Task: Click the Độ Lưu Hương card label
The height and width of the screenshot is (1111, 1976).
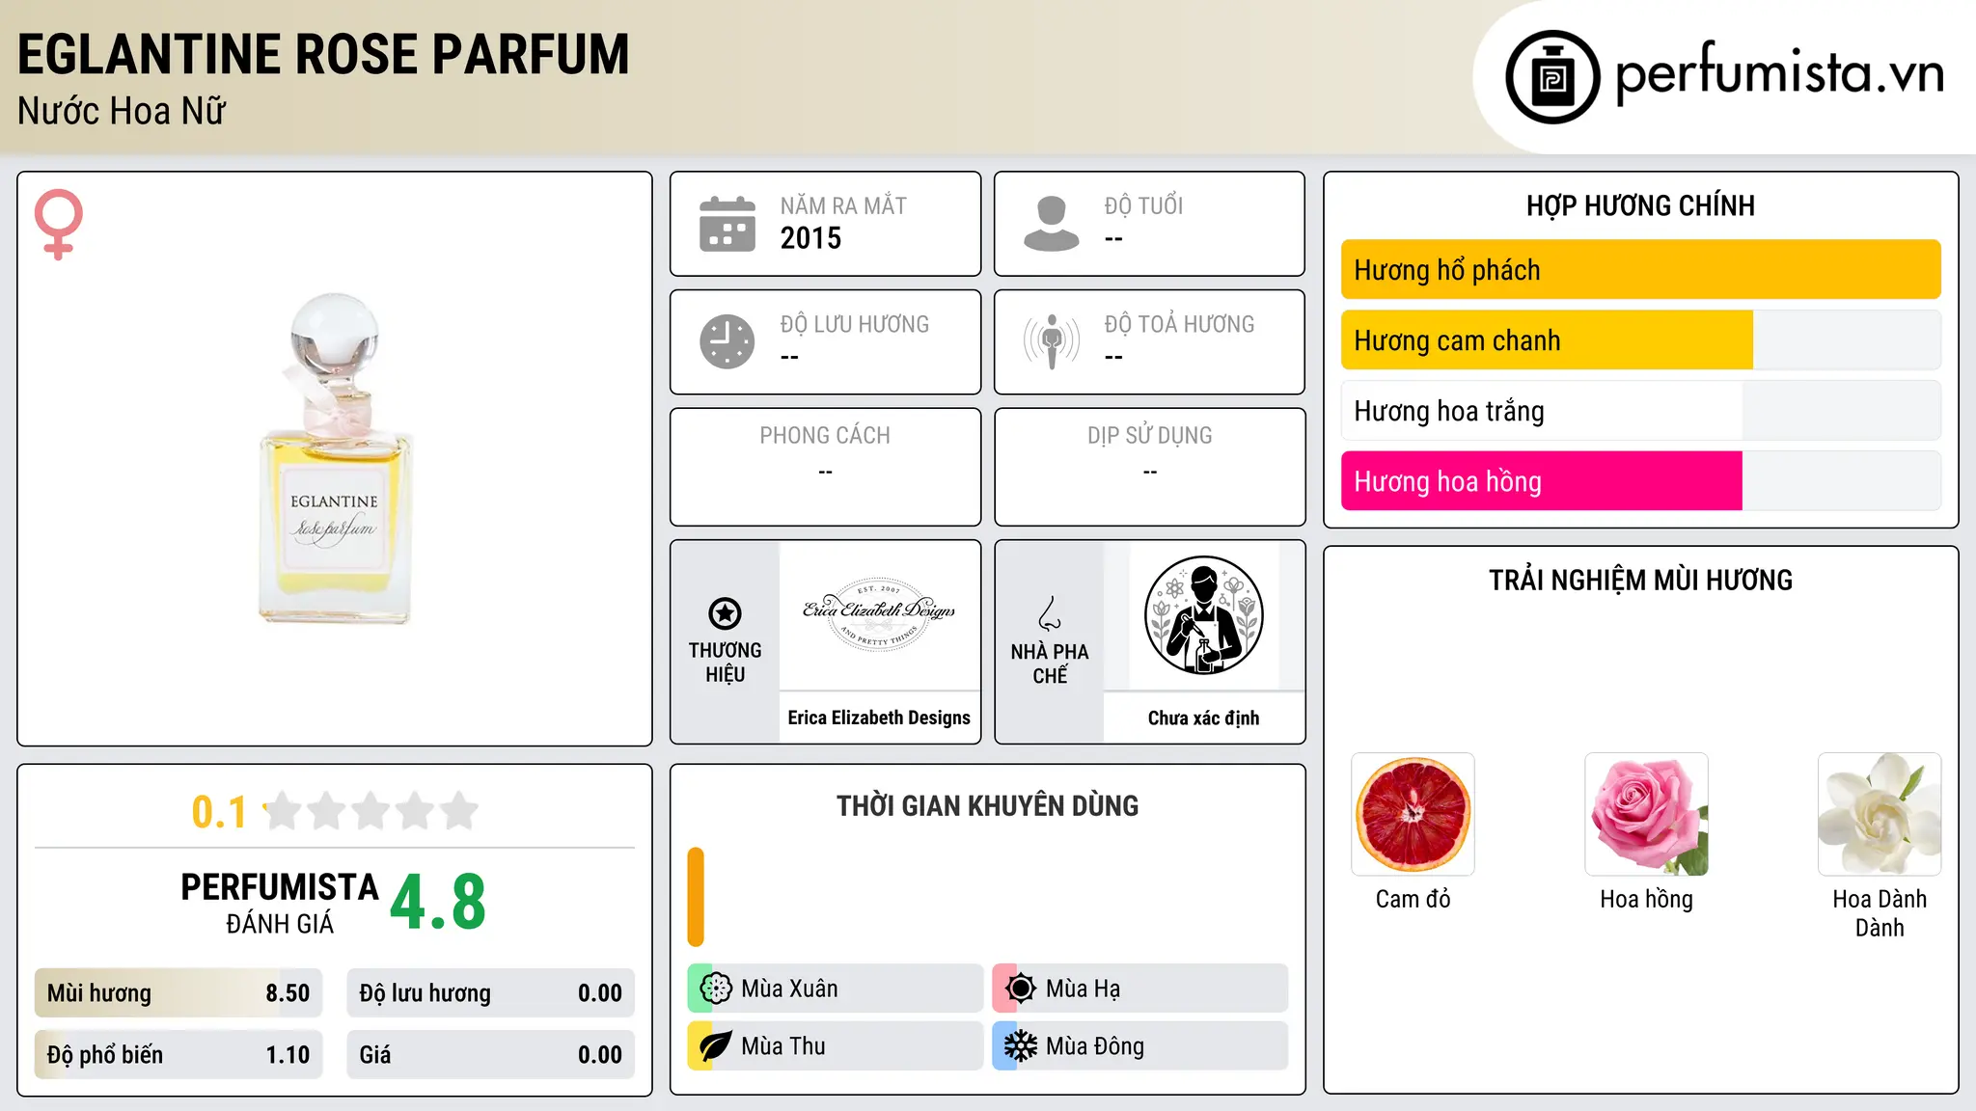Action: pos(854,324)
